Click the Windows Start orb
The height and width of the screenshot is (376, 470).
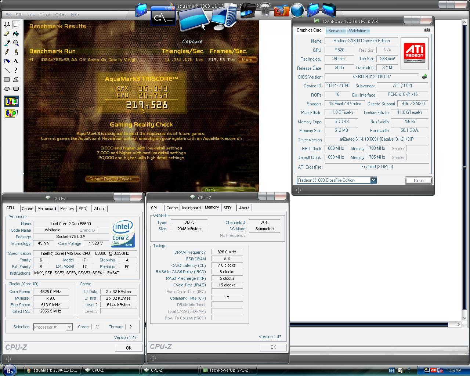(10, 370)
